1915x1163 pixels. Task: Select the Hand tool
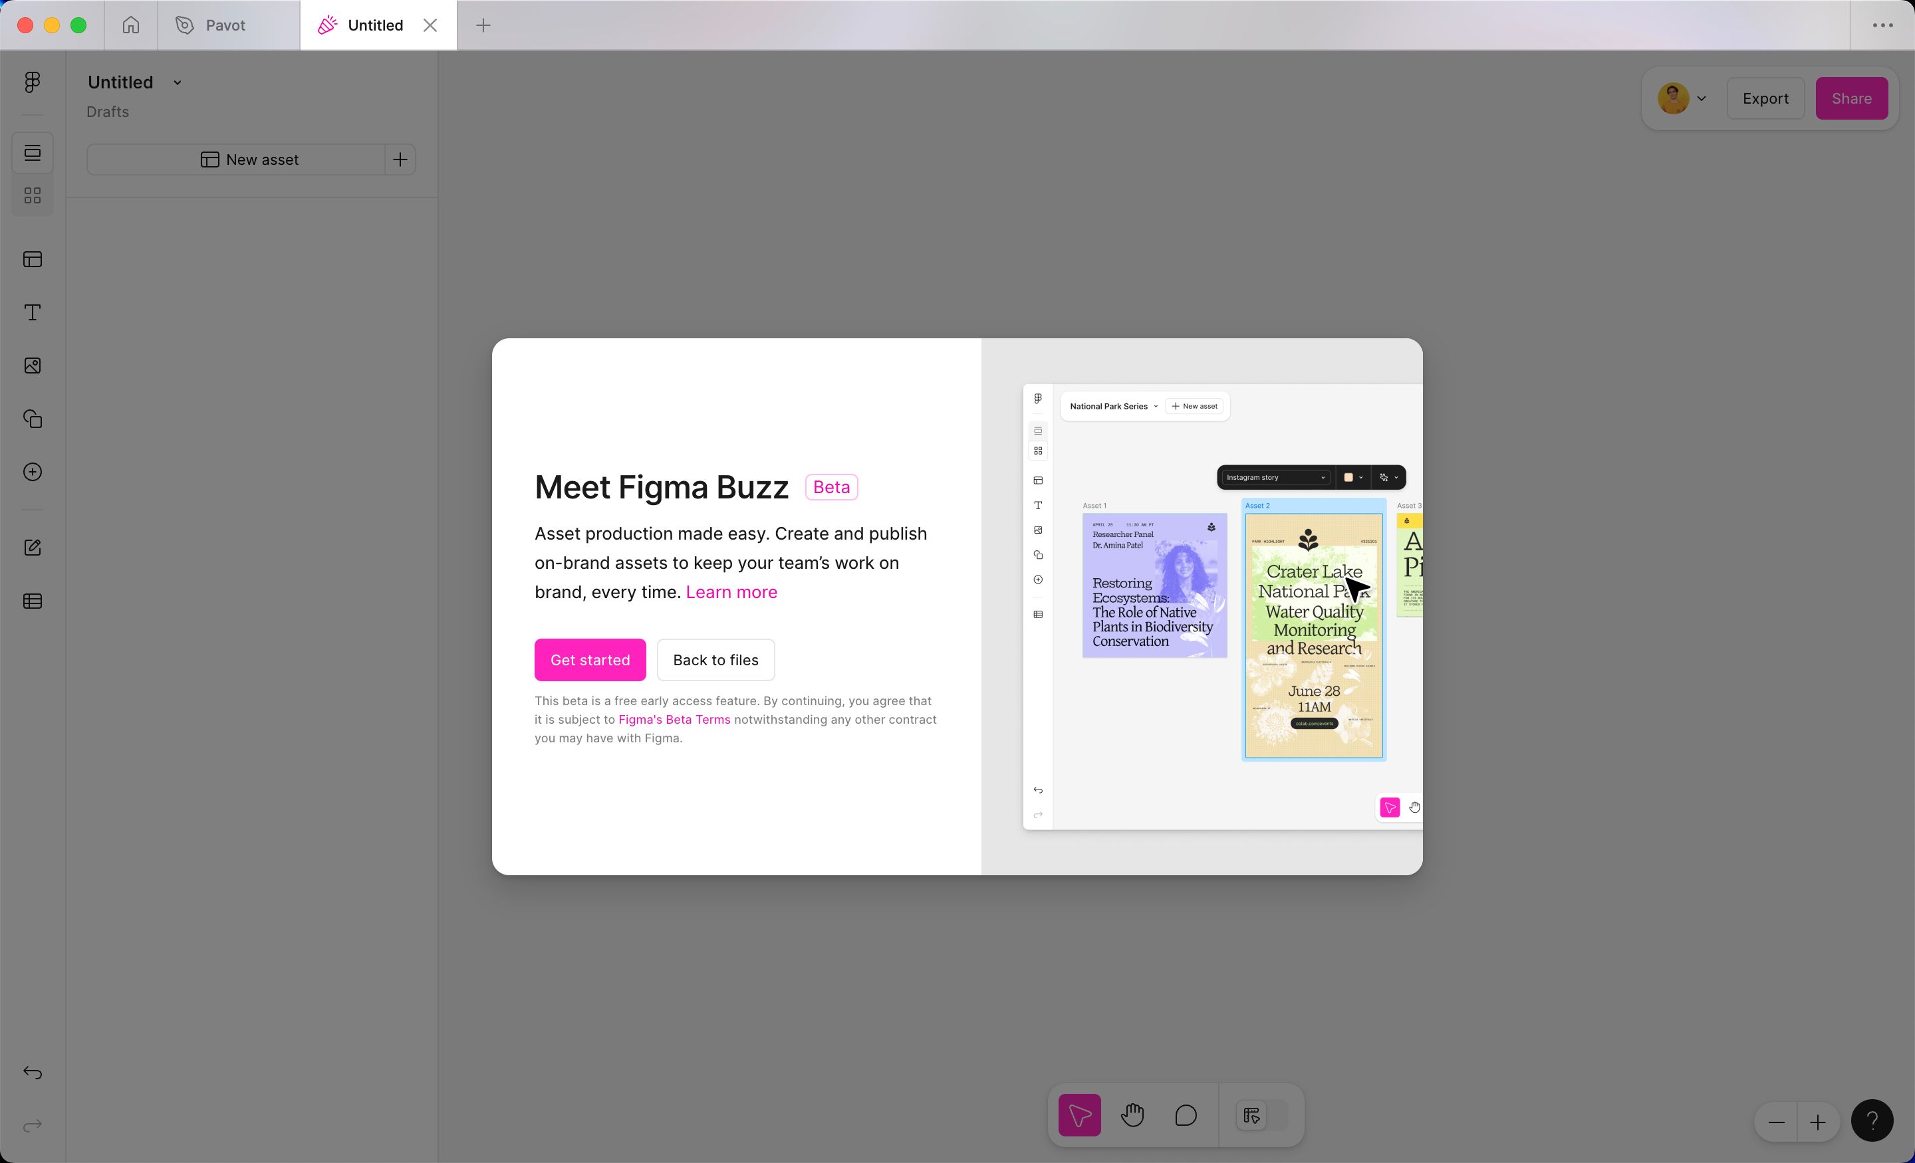(1132, 1116)
